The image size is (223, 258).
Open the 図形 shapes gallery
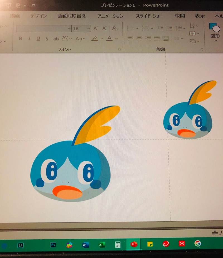click(215, 32)
